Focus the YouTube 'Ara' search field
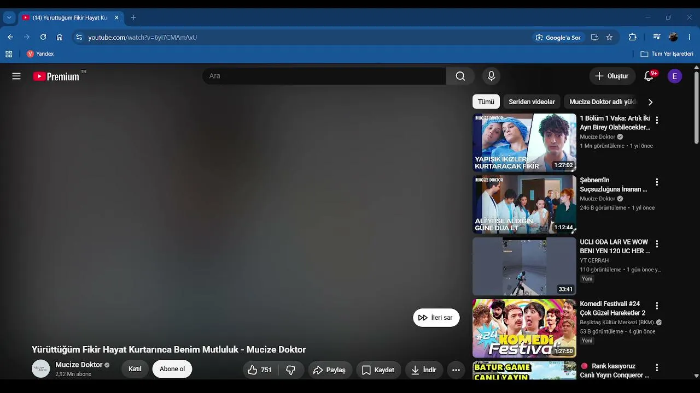 (x=324, y=76)
